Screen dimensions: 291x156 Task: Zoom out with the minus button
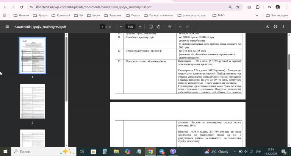(x=121, y=27)
